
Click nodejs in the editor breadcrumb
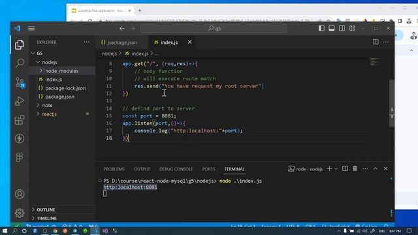pos(109,54)
